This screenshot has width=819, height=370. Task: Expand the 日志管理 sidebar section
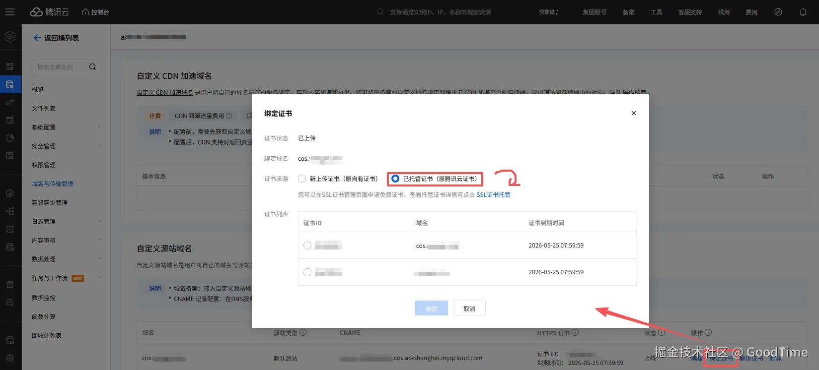pyautogui.click(x=66, y=222)
